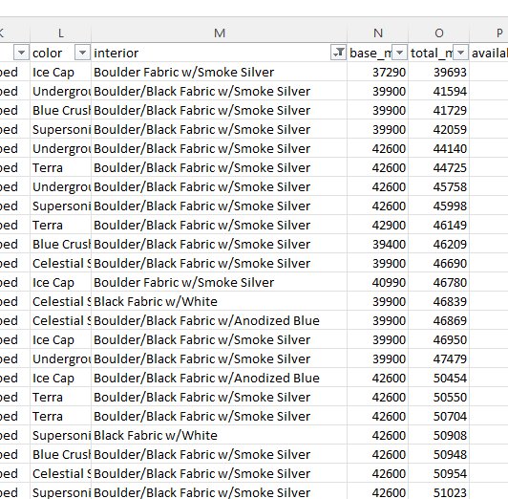The image size is (508, 499).
Task: Select cell with total 41594
Action: coord(439,91)
